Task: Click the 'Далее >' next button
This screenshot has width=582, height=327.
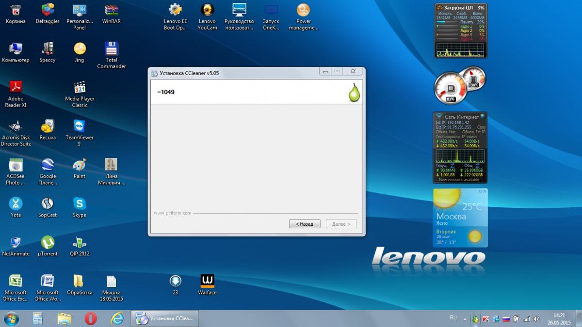Action: [x=341, y=224]
